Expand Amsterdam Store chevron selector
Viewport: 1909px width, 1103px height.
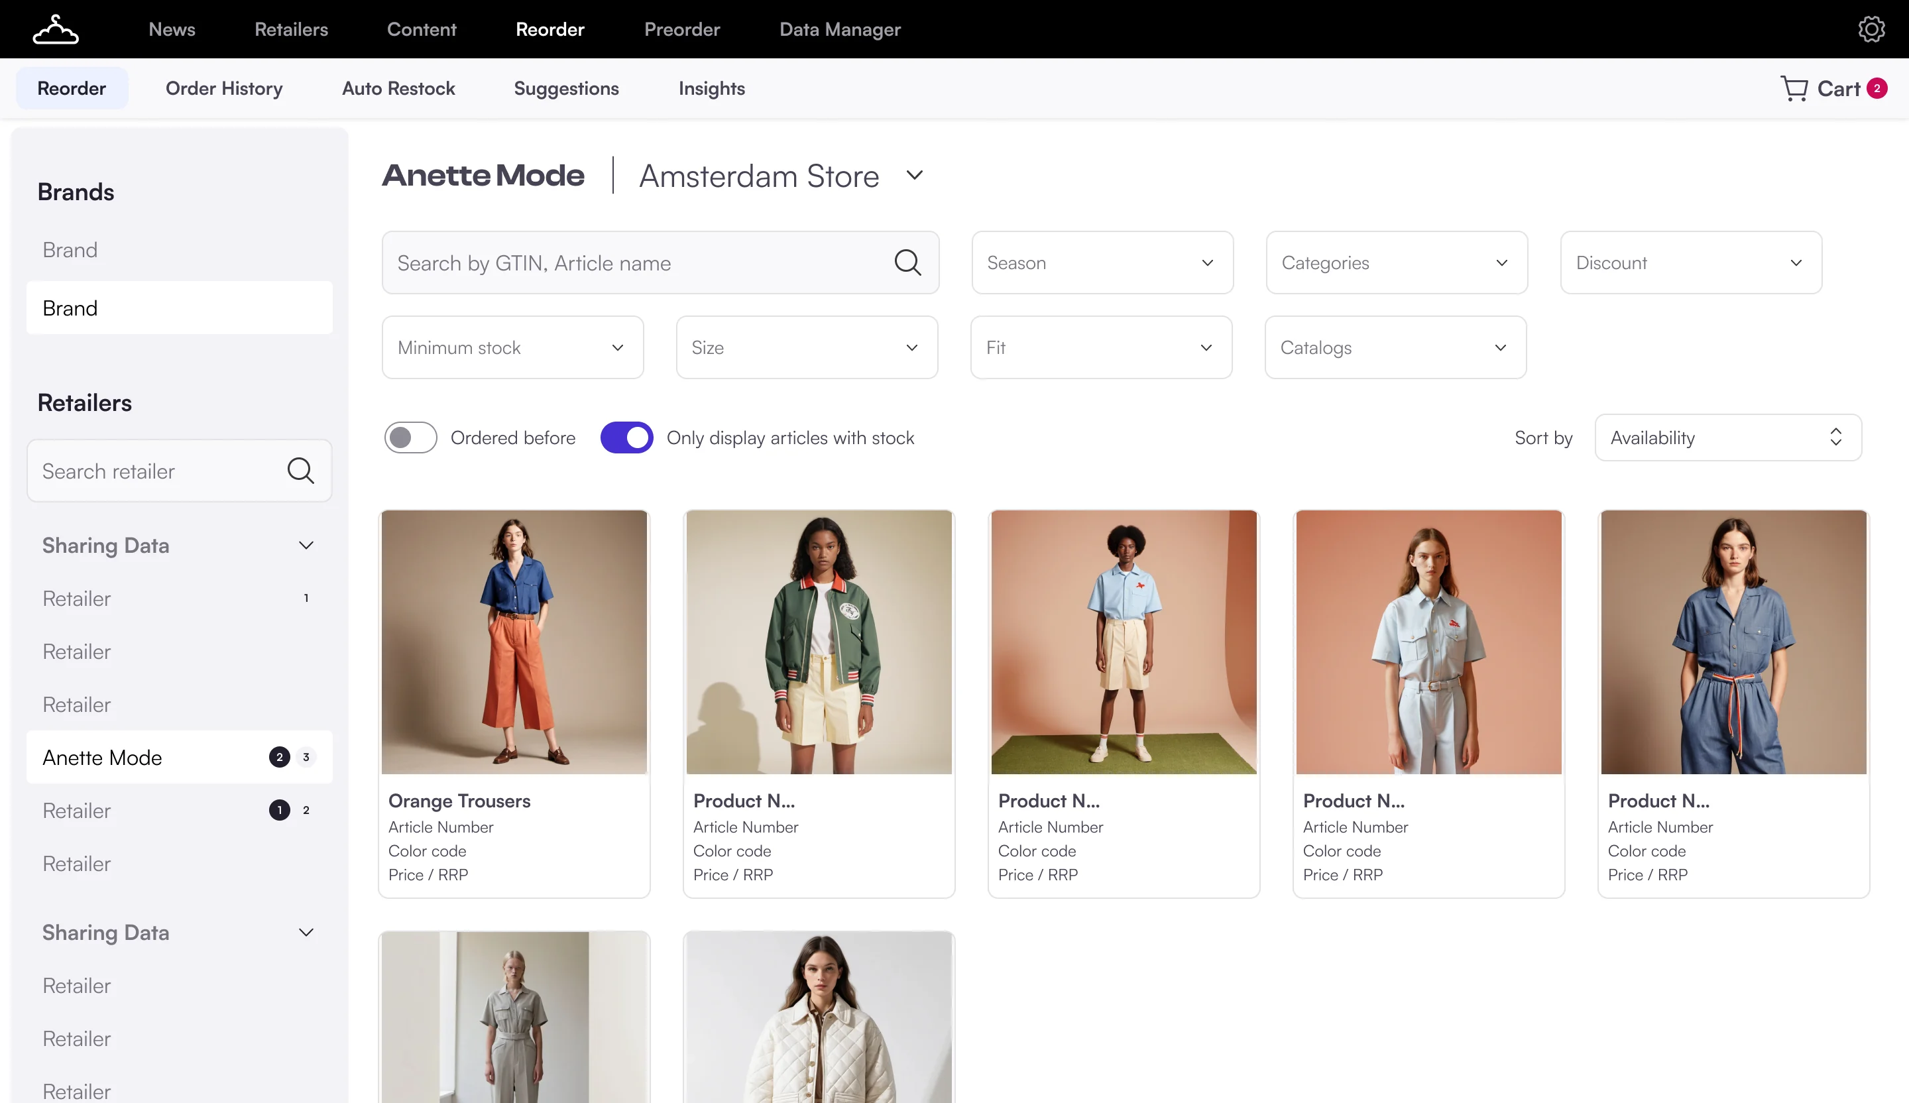click(914, 175)
